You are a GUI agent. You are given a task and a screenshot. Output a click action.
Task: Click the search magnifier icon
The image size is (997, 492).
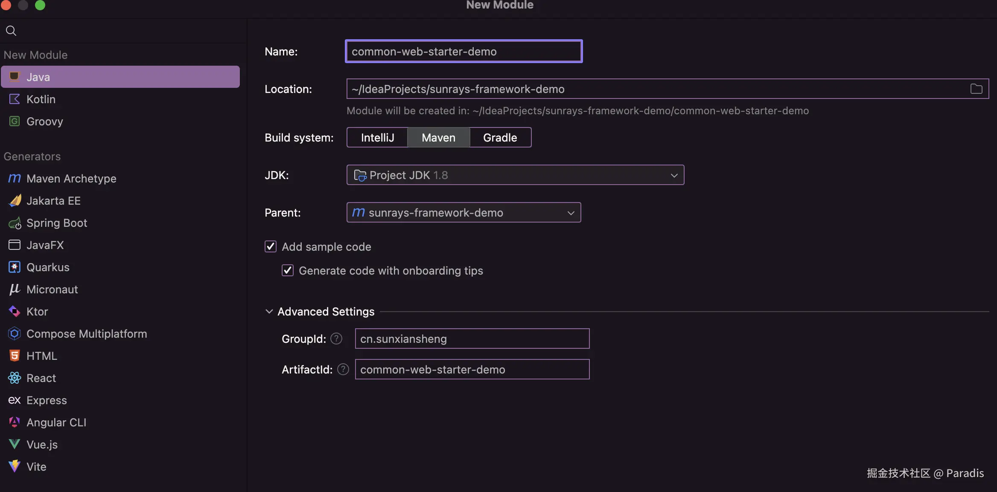(11, 31)
